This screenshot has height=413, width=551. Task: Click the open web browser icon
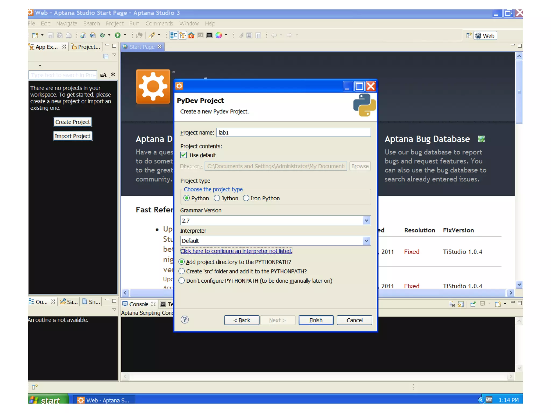93,35
